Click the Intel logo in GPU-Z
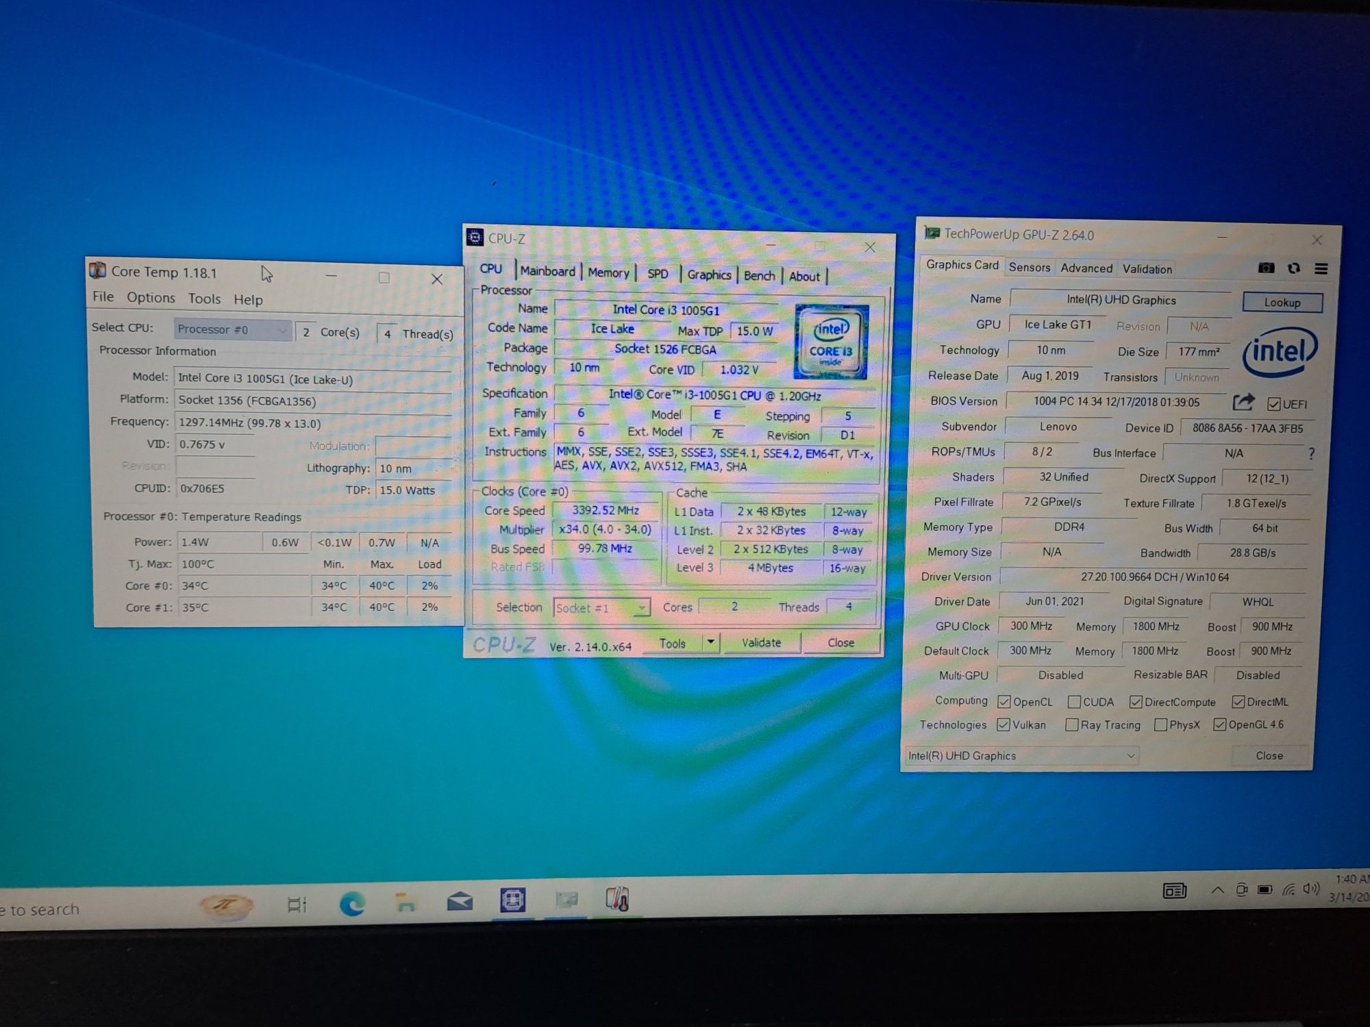Viewport: 1370px width, 1027px height. coord(1280,351)
